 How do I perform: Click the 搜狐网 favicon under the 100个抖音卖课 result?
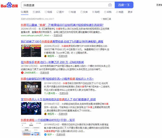click(x=45, y=56)
